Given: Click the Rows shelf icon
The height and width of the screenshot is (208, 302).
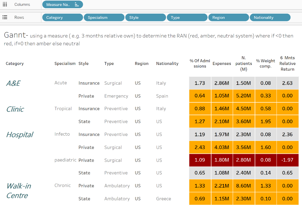Looking at the screenshot, I should 5,17.
